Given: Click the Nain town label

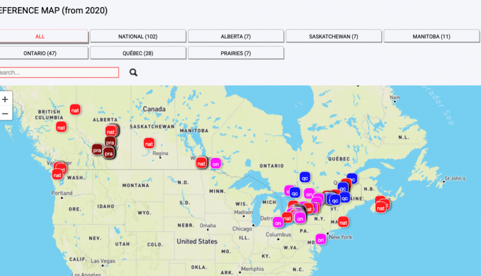Looking at the screenshot, I should pyautogui.click(x=394, y=98).
